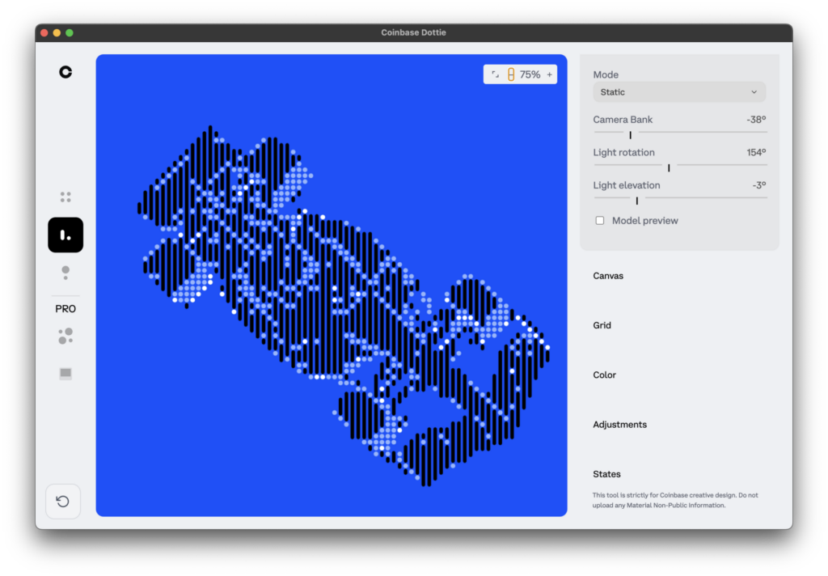Select the gray rectangle icon in sidebar

pos(65,374)
